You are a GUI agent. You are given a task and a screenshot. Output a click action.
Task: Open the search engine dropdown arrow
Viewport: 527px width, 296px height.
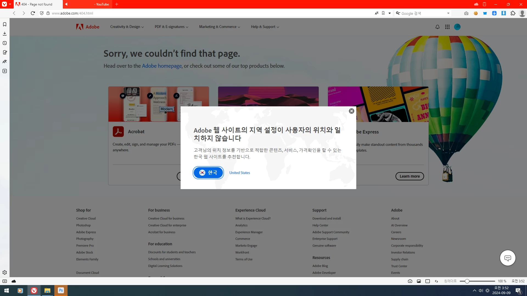click(x=448, y=13)
